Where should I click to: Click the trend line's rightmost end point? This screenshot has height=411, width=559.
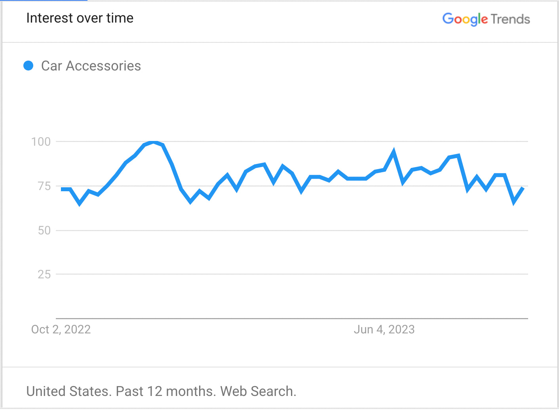523,188
